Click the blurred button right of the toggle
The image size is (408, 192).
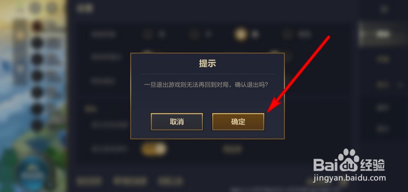(x=233, y=149)
